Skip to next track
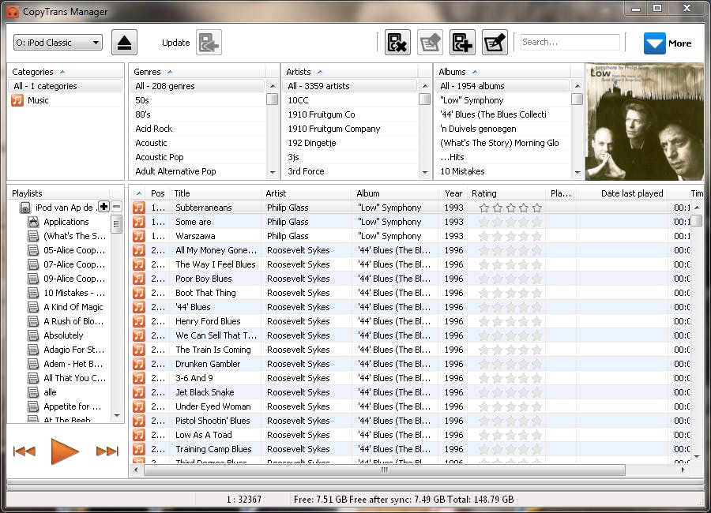 click(107, 451)
